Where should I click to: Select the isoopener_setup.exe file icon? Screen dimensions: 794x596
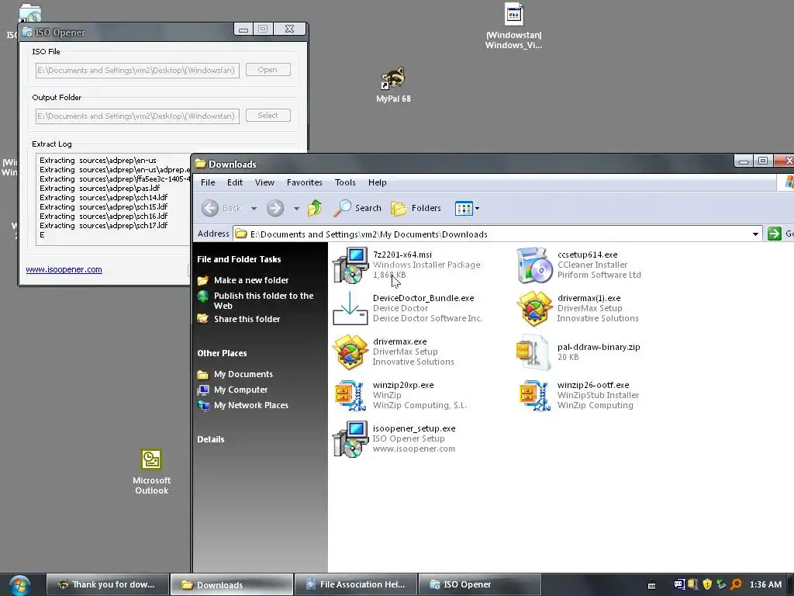[x=350, y=439]
